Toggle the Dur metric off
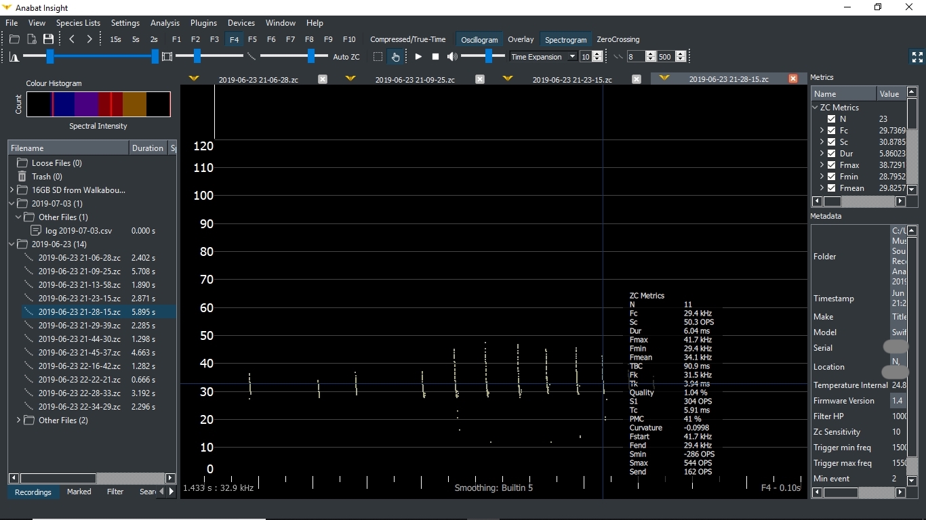Viewport: 926px width, 520px height. 832,154
